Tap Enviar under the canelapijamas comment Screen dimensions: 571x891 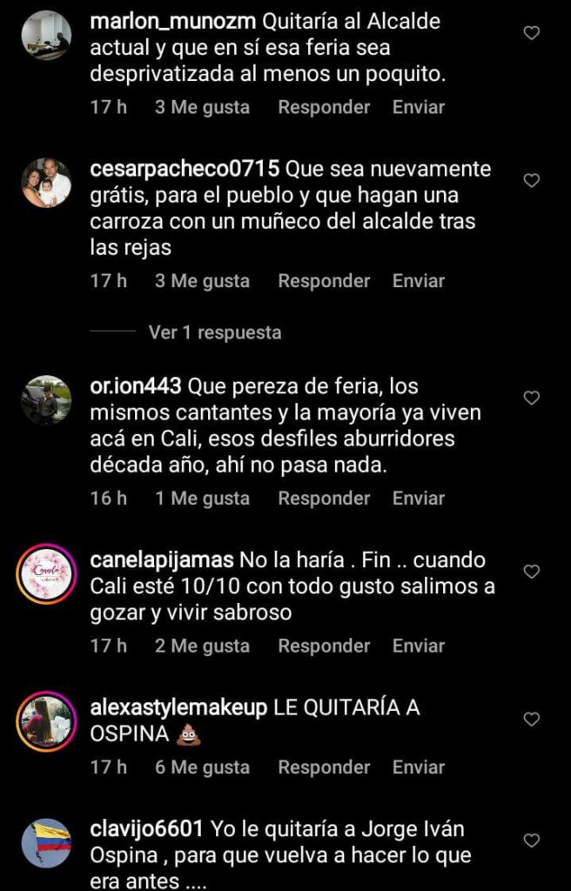coord(419,646)
